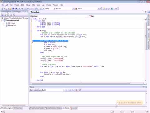Click the Cut toolbar icon

pyautogui.click(x=19, y=8)
